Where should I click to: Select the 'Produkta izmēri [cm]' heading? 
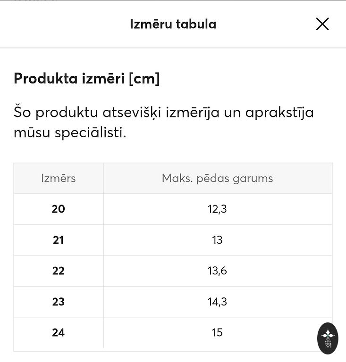(87, 79)
